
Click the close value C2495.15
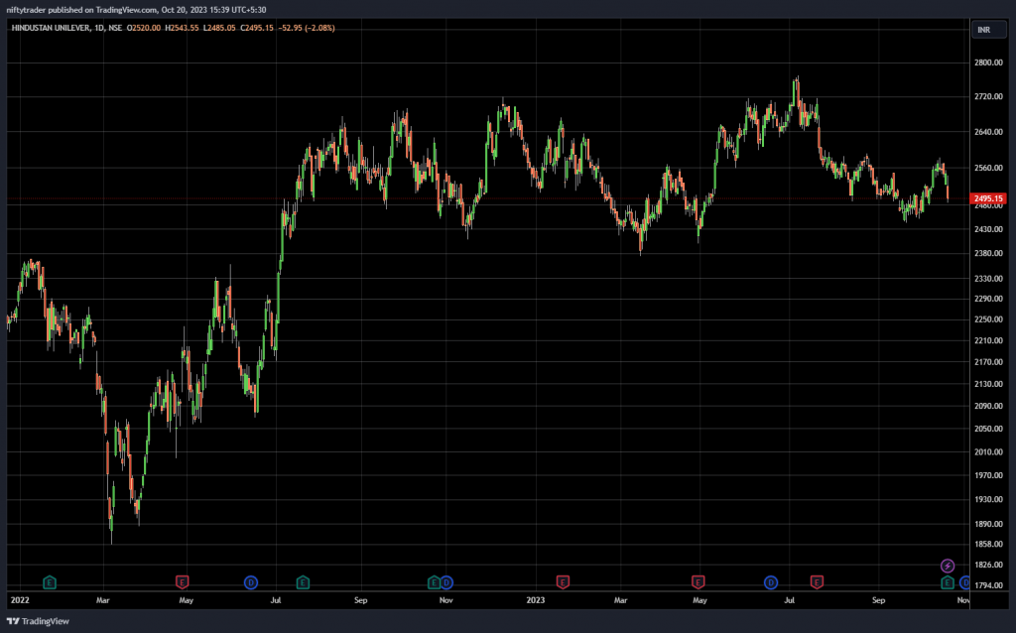tap(257, 28)
